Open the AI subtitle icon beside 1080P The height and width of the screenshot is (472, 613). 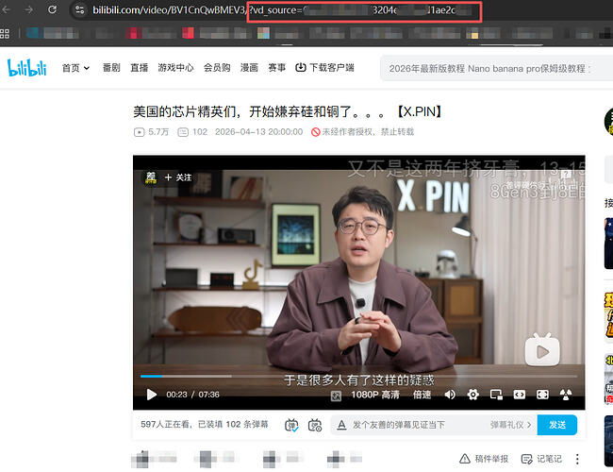[x=336, y=396]
